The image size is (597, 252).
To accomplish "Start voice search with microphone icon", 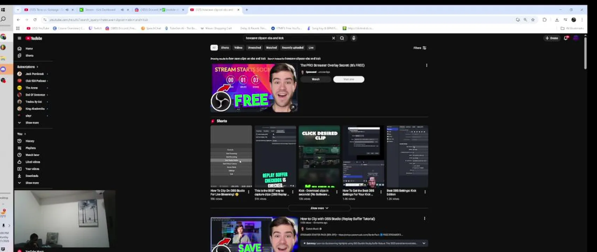I will (354, 38).
